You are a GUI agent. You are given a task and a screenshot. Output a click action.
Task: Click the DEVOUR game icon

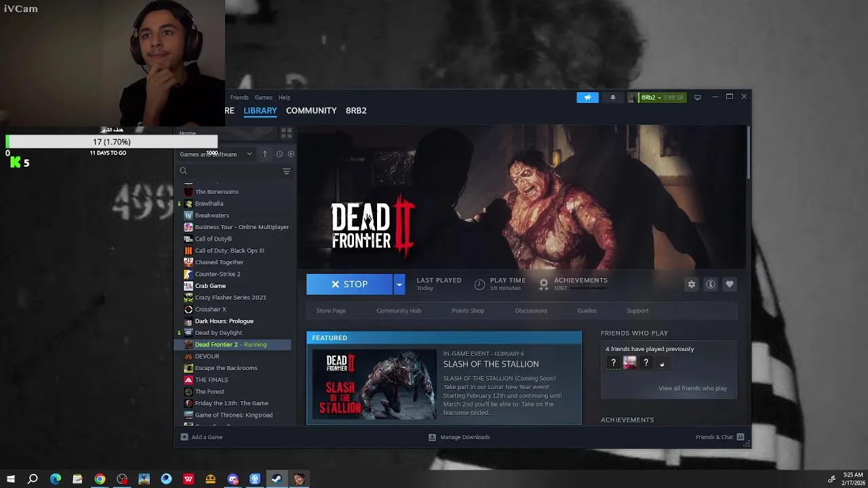[x=189, y=357]
